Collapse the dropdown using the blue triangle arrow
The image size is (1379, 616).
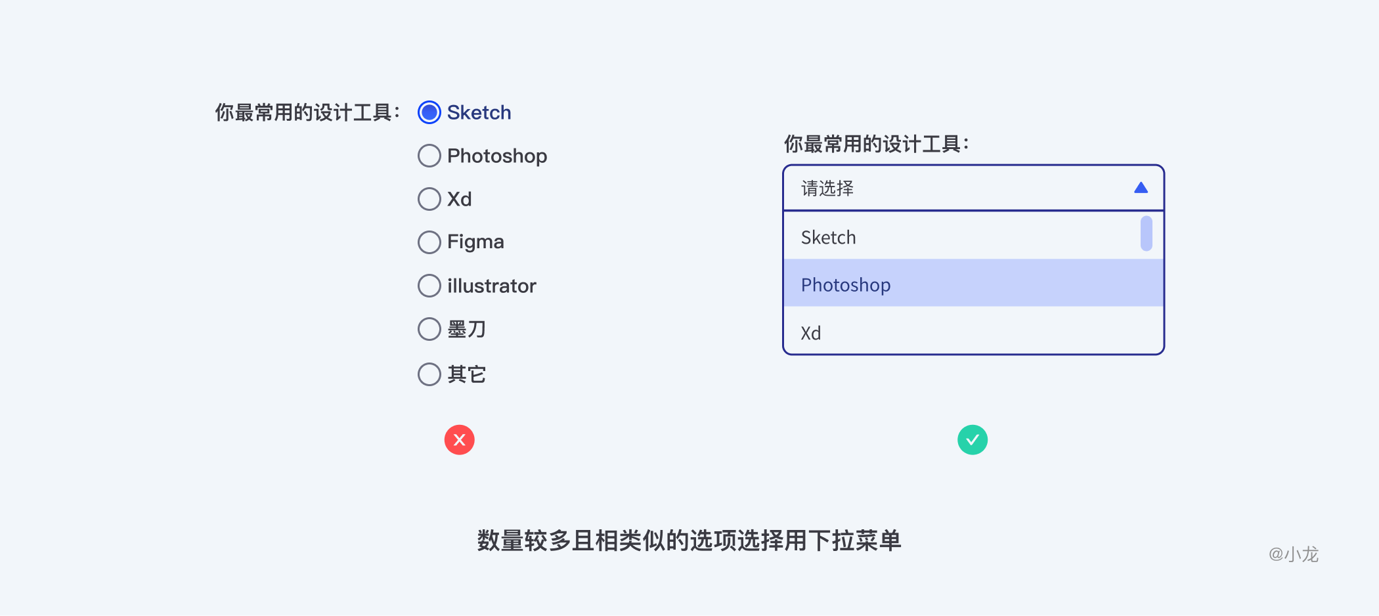point(1141,188)
